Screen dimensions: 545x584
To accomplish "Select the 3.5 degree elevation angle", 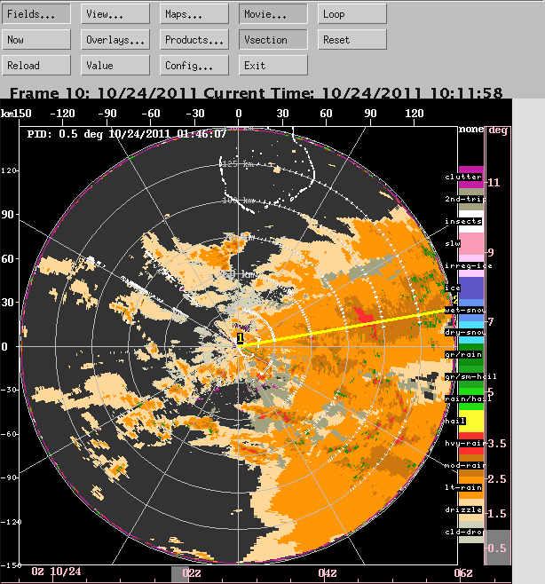I will coord(497,443).
